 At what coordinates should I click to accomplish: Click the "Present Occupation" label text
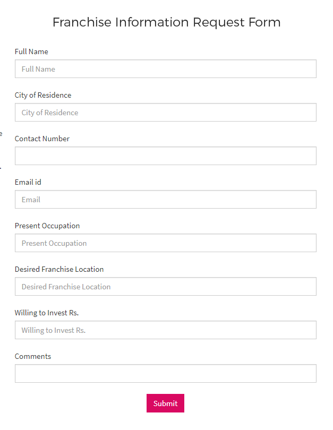pyautogui.click(x=47, y=226)
